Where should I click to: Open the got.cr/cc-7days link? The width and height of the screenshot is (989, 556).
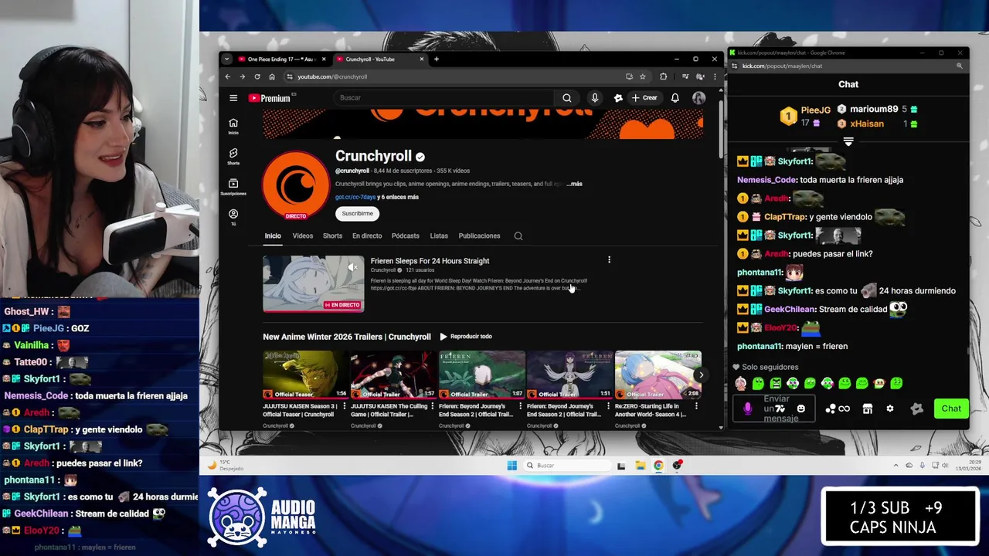355,197
